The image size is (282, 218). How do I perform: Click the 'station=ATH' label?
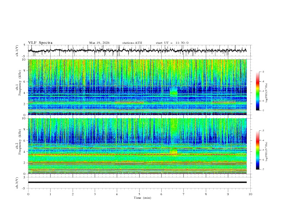(x=132, y=43)
